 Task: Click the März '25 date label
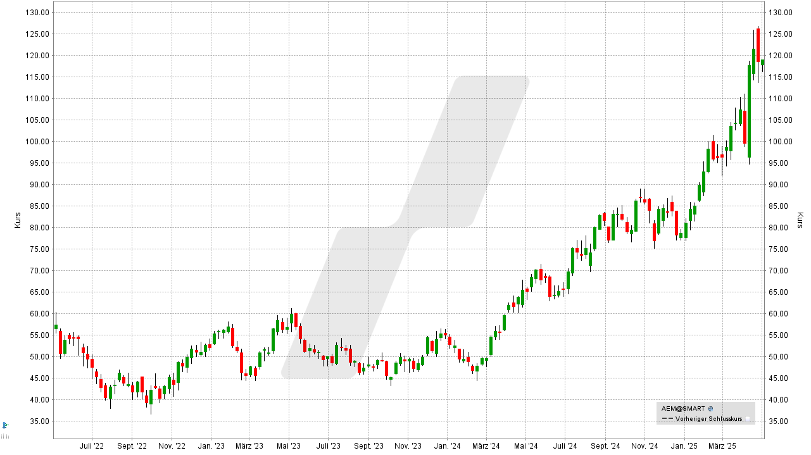[722, 446]
